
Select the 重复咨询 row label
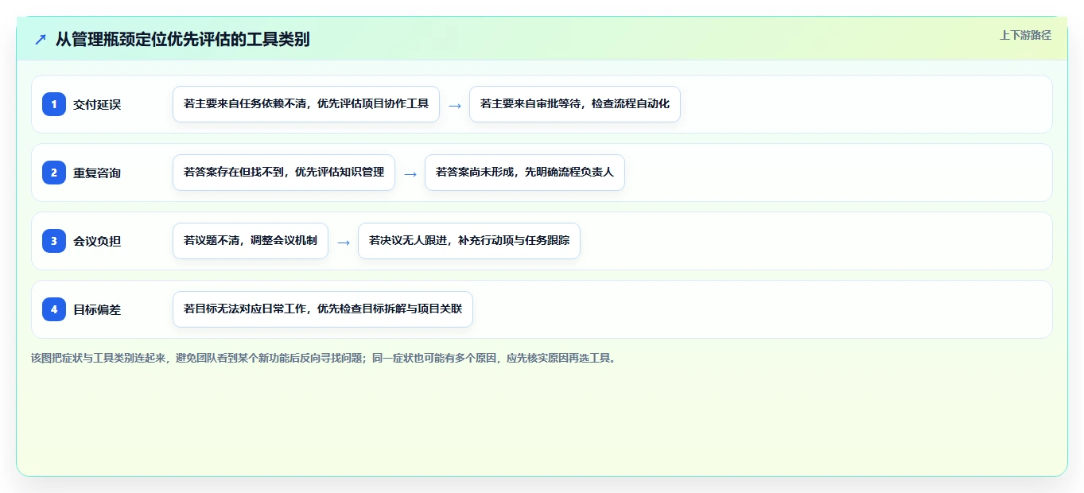(x=97, y=173)
